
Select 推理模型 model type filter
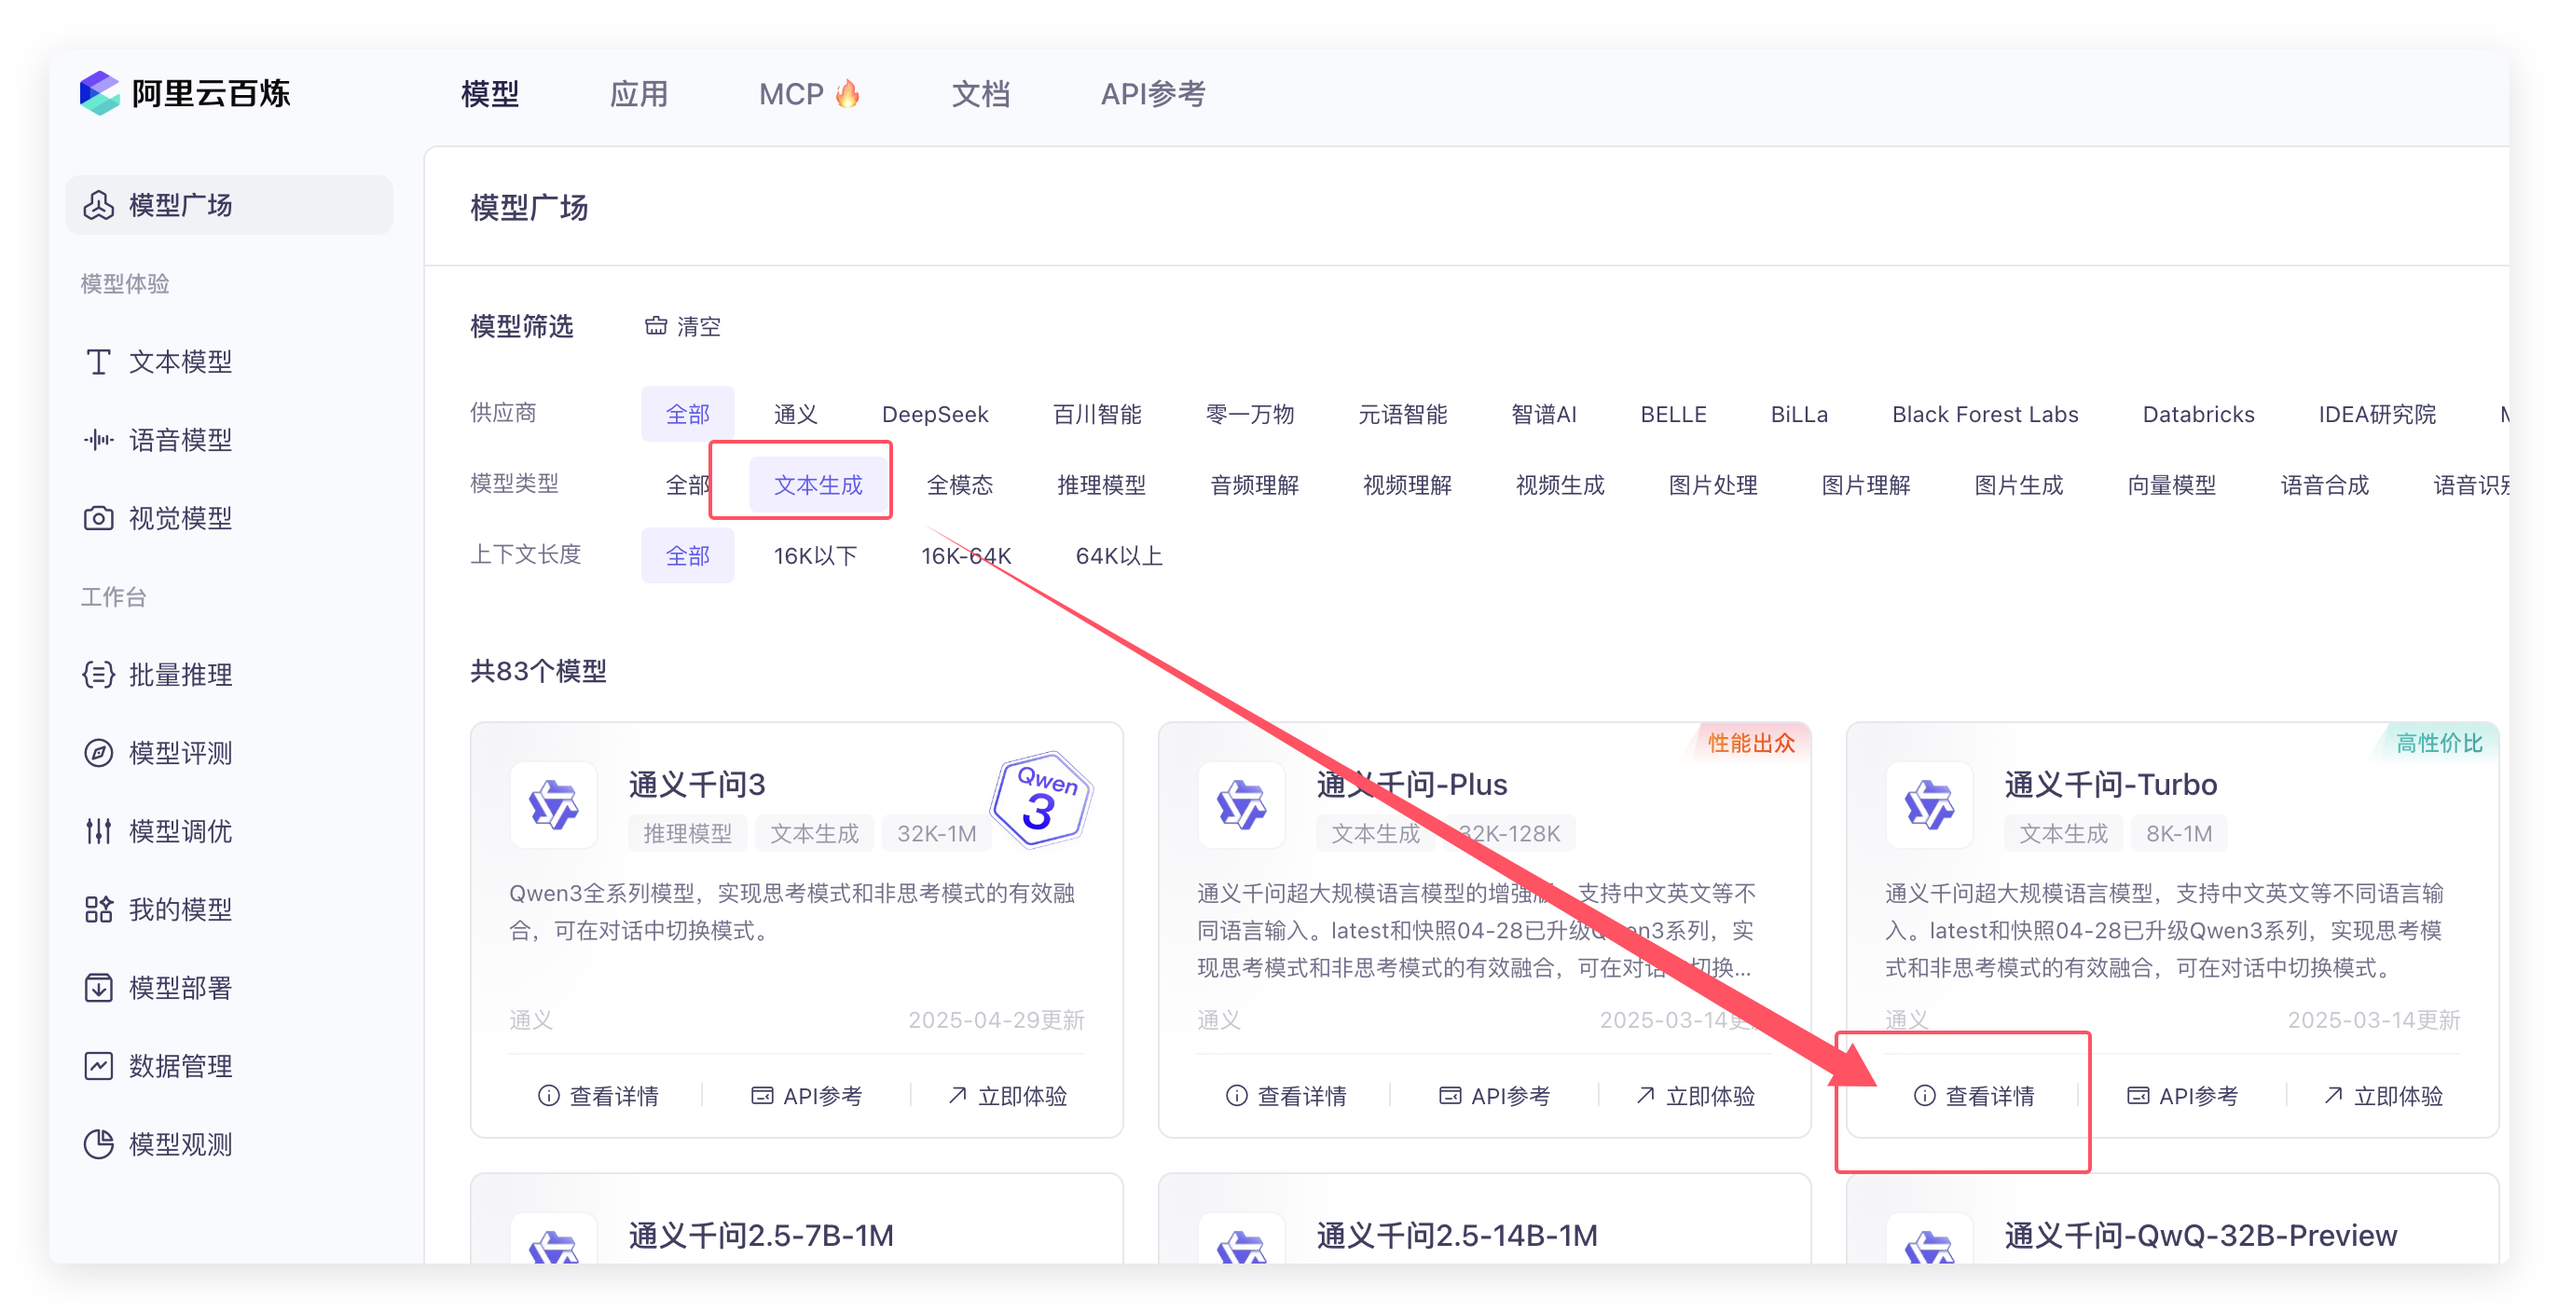click(x=1101, y=485)
